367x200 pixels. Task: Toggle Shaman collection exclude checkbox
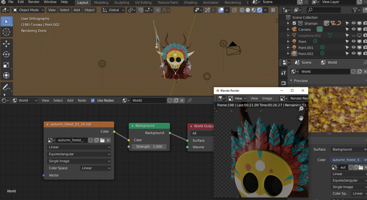coord(294,23)
